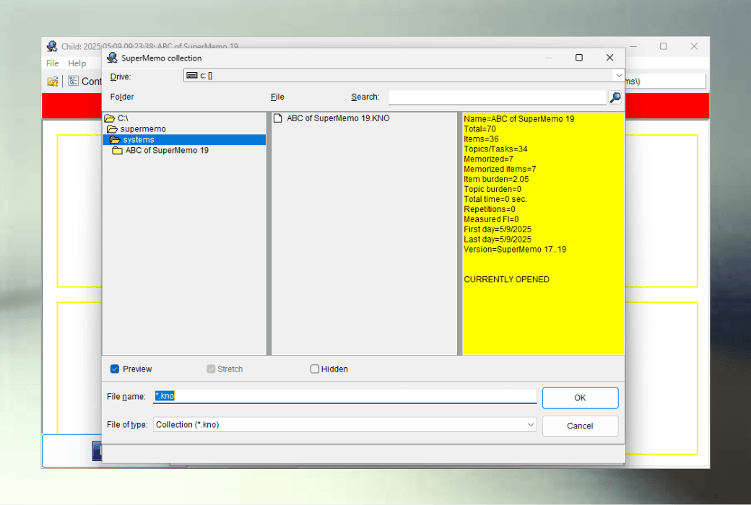The height and width of the screenshot is (505, 751).
Task: Select the systems folder
Action: pos(184,140)
